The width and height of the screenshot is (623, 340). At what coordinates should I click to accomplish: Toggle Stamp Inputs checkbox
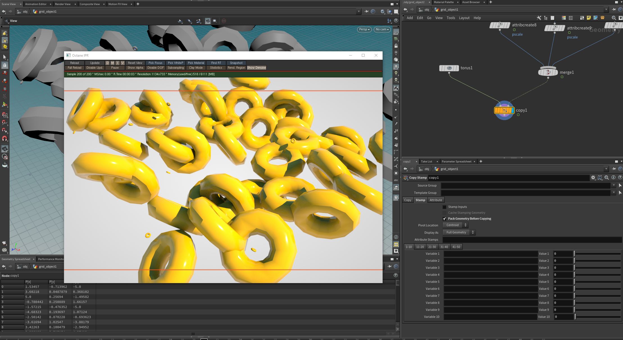click(x=444, y=207)
